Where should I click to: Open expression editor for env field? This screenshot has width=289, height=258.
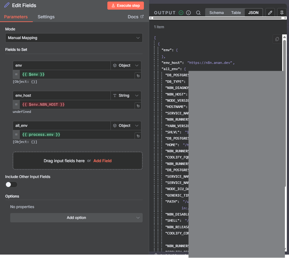coord(138,76)
